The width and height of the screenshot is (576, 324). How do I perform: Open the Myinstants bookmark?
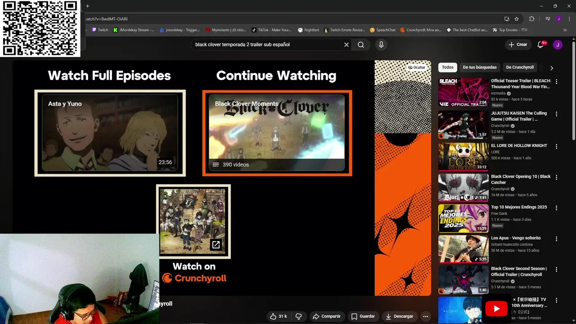pyautogui.click(x=226, y=30)
